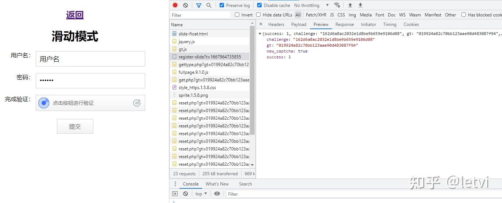This screenshot has height=203, width=502.
Task: Open console context 'top' dropdown
Action: pos(201,194)
